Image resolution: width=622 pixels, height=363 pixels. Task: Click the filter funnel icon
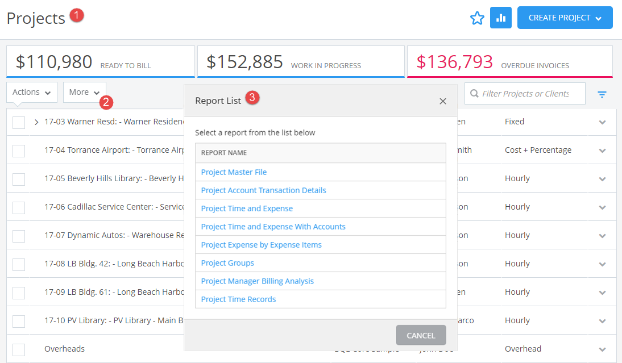(x=602, y=94)
